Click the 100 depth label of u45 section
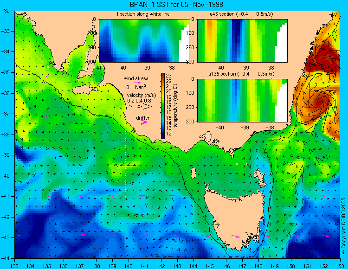The width and height of the screenshot is (348, 269). point(191,33)
